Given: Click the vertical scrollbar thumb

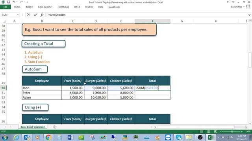Looking at the screenshot, I should [x=250, y=60].
